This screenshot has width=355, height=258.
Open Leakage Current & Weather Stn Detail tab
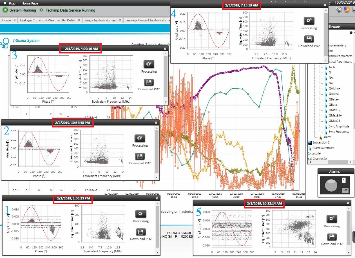(x=48, y=20)
